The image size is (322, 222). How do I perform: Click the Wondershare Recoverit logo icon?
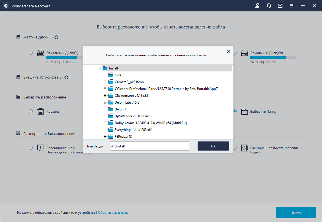pyautogui.click(x=6, y=6)
